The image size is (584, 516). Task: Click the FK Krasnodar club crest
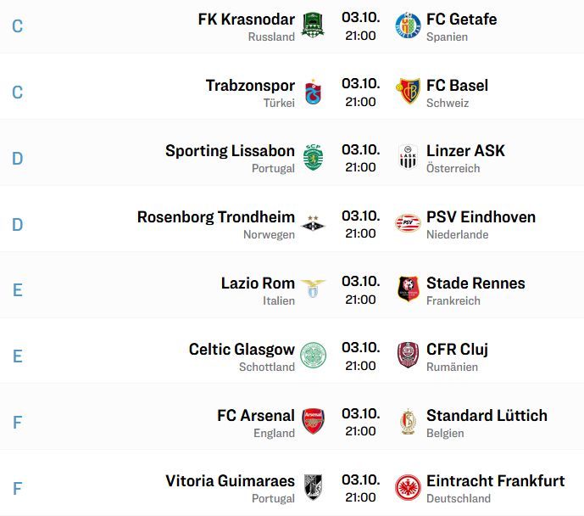(x=313, y=25)
